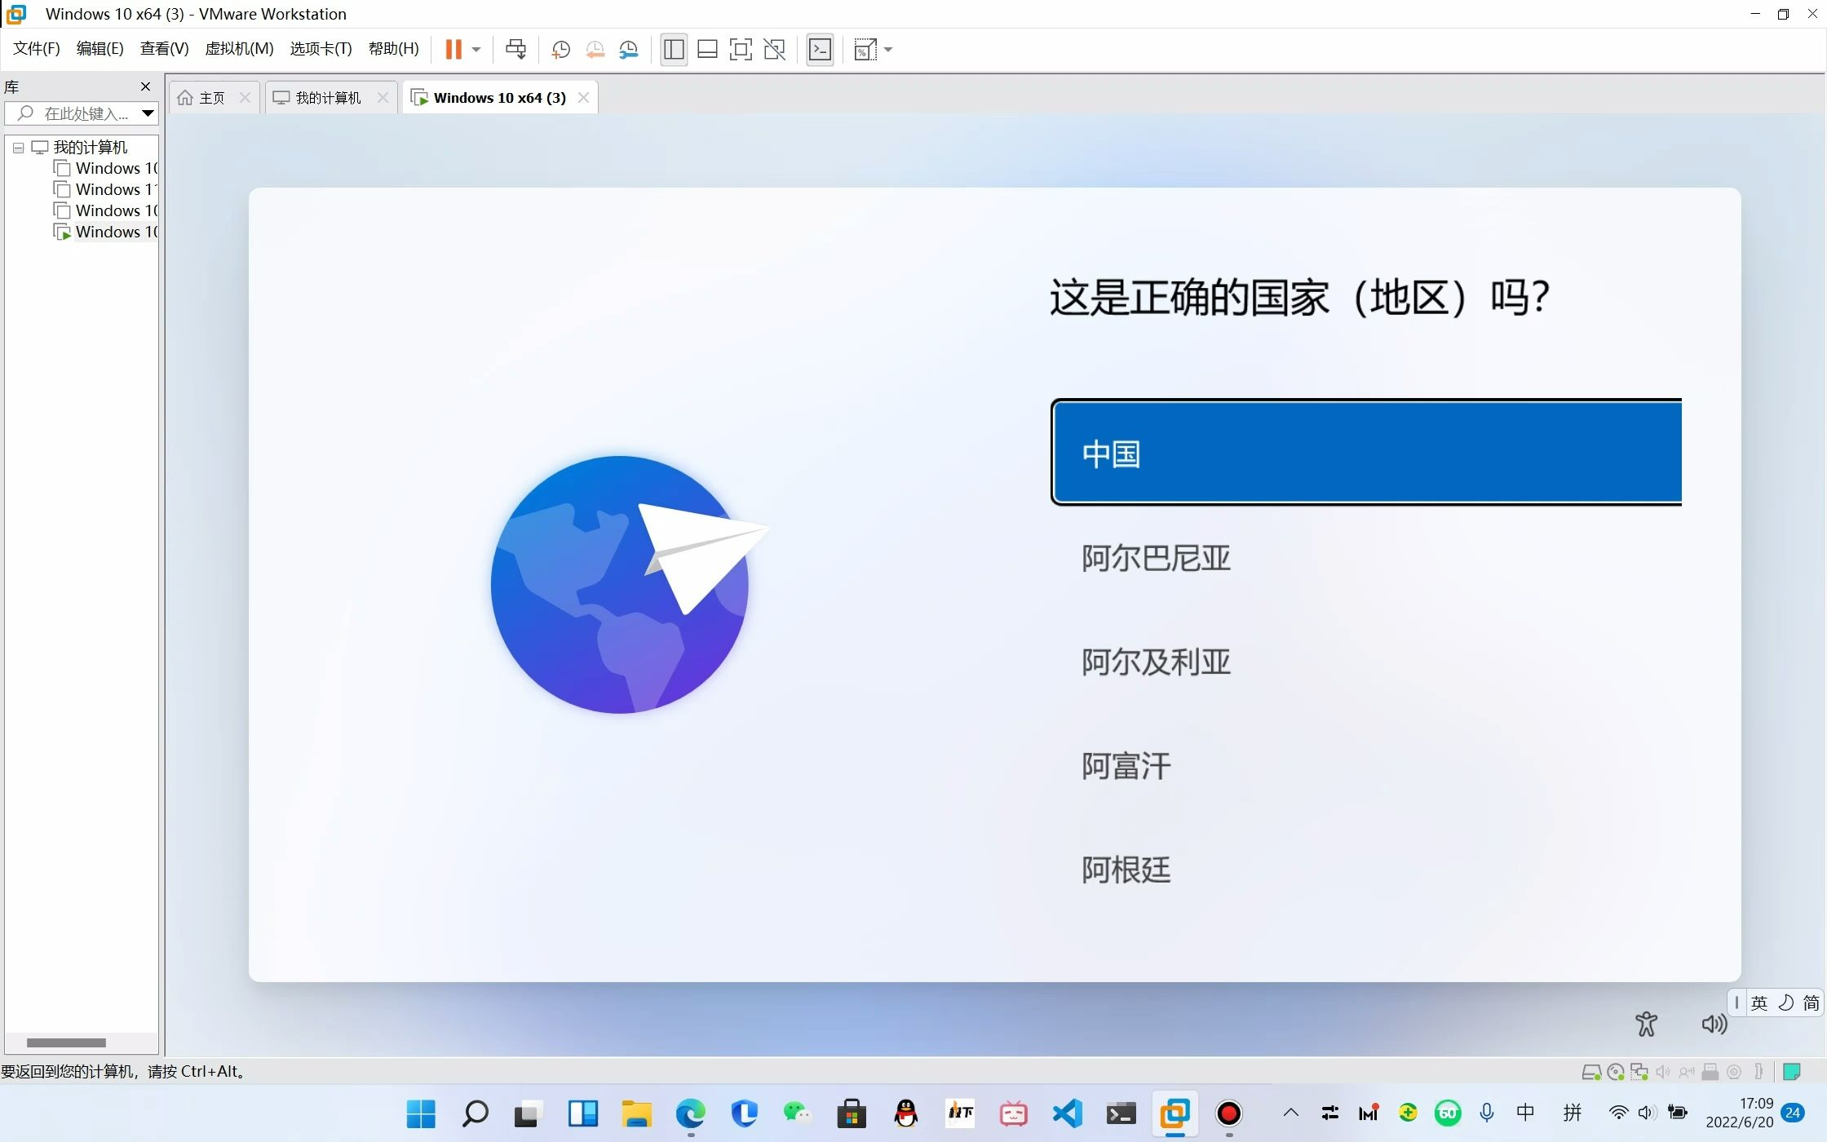Screen dimensions: 1827x1142
Task: Open the snapshot manager
Action: tap(628, 50)
